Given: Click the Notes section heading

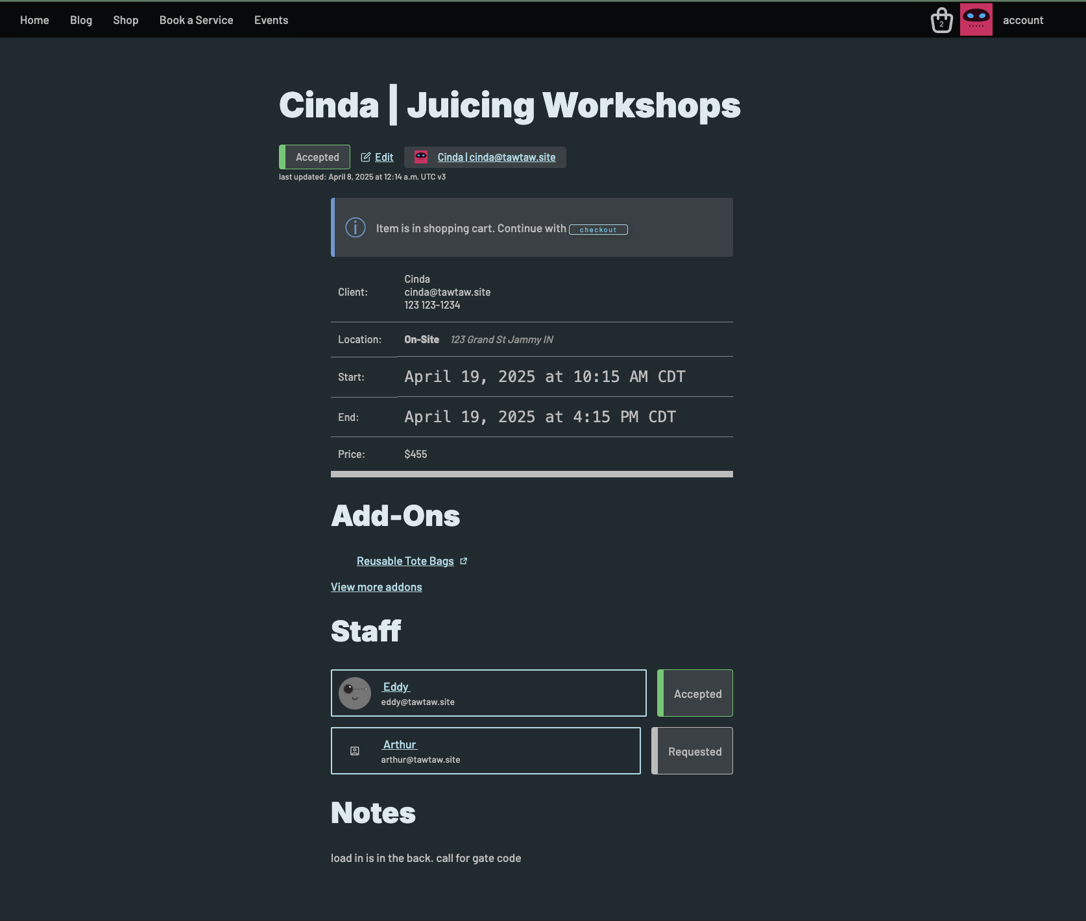Looking at the screenshot, I should click(x=373, y=813).
